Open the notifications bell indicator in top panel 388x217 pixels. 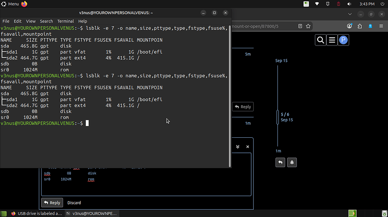[328, 4]
